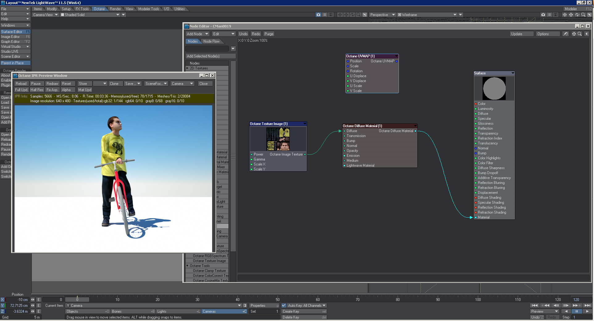This screenshot has width=594, height=321.
Task: Step back one frame
Action: pos(556,306)
